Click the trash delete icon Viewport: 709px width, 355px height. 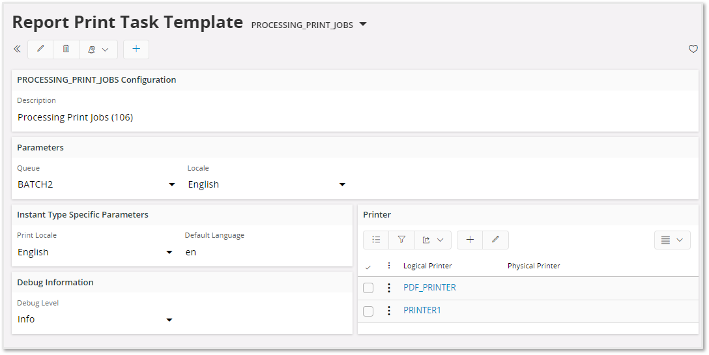coord(66,49)
